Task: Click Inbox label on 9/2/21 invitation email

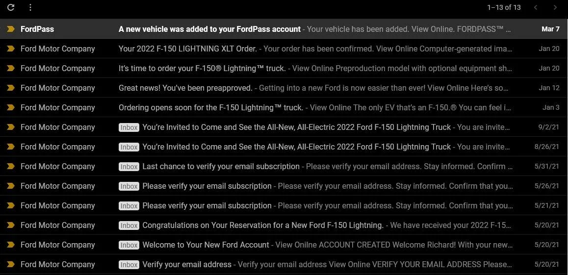Action: pyautogui.click(x=129, y=127)
